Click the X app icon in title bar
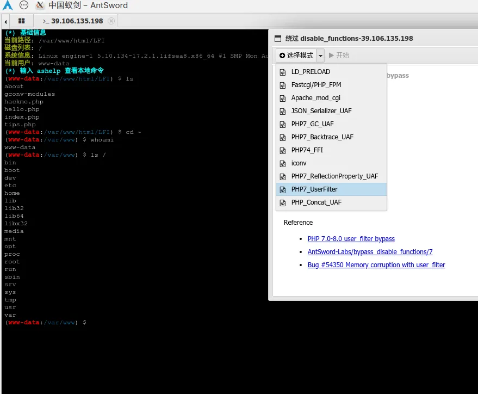 pyautogui.click(x=40, y=5)
